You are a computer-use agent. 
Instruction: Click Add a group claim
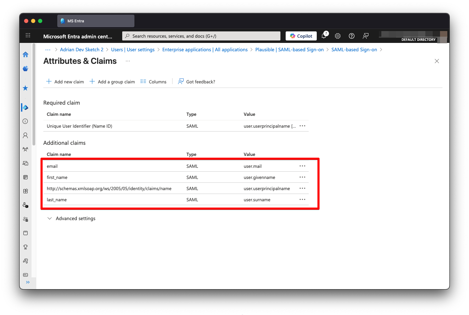tap(112, 82)
